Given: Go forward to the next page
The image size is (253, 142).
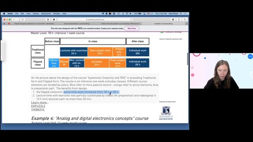Looking at the screenshot, I should point(17,20).
